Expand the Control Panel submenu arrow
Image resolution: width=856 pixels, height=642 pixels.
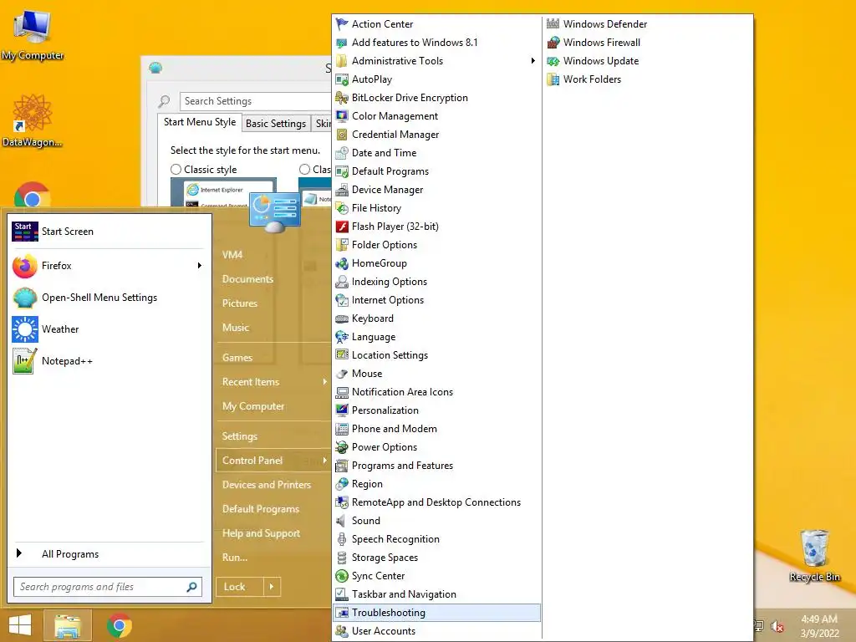(x=324, y=461)
